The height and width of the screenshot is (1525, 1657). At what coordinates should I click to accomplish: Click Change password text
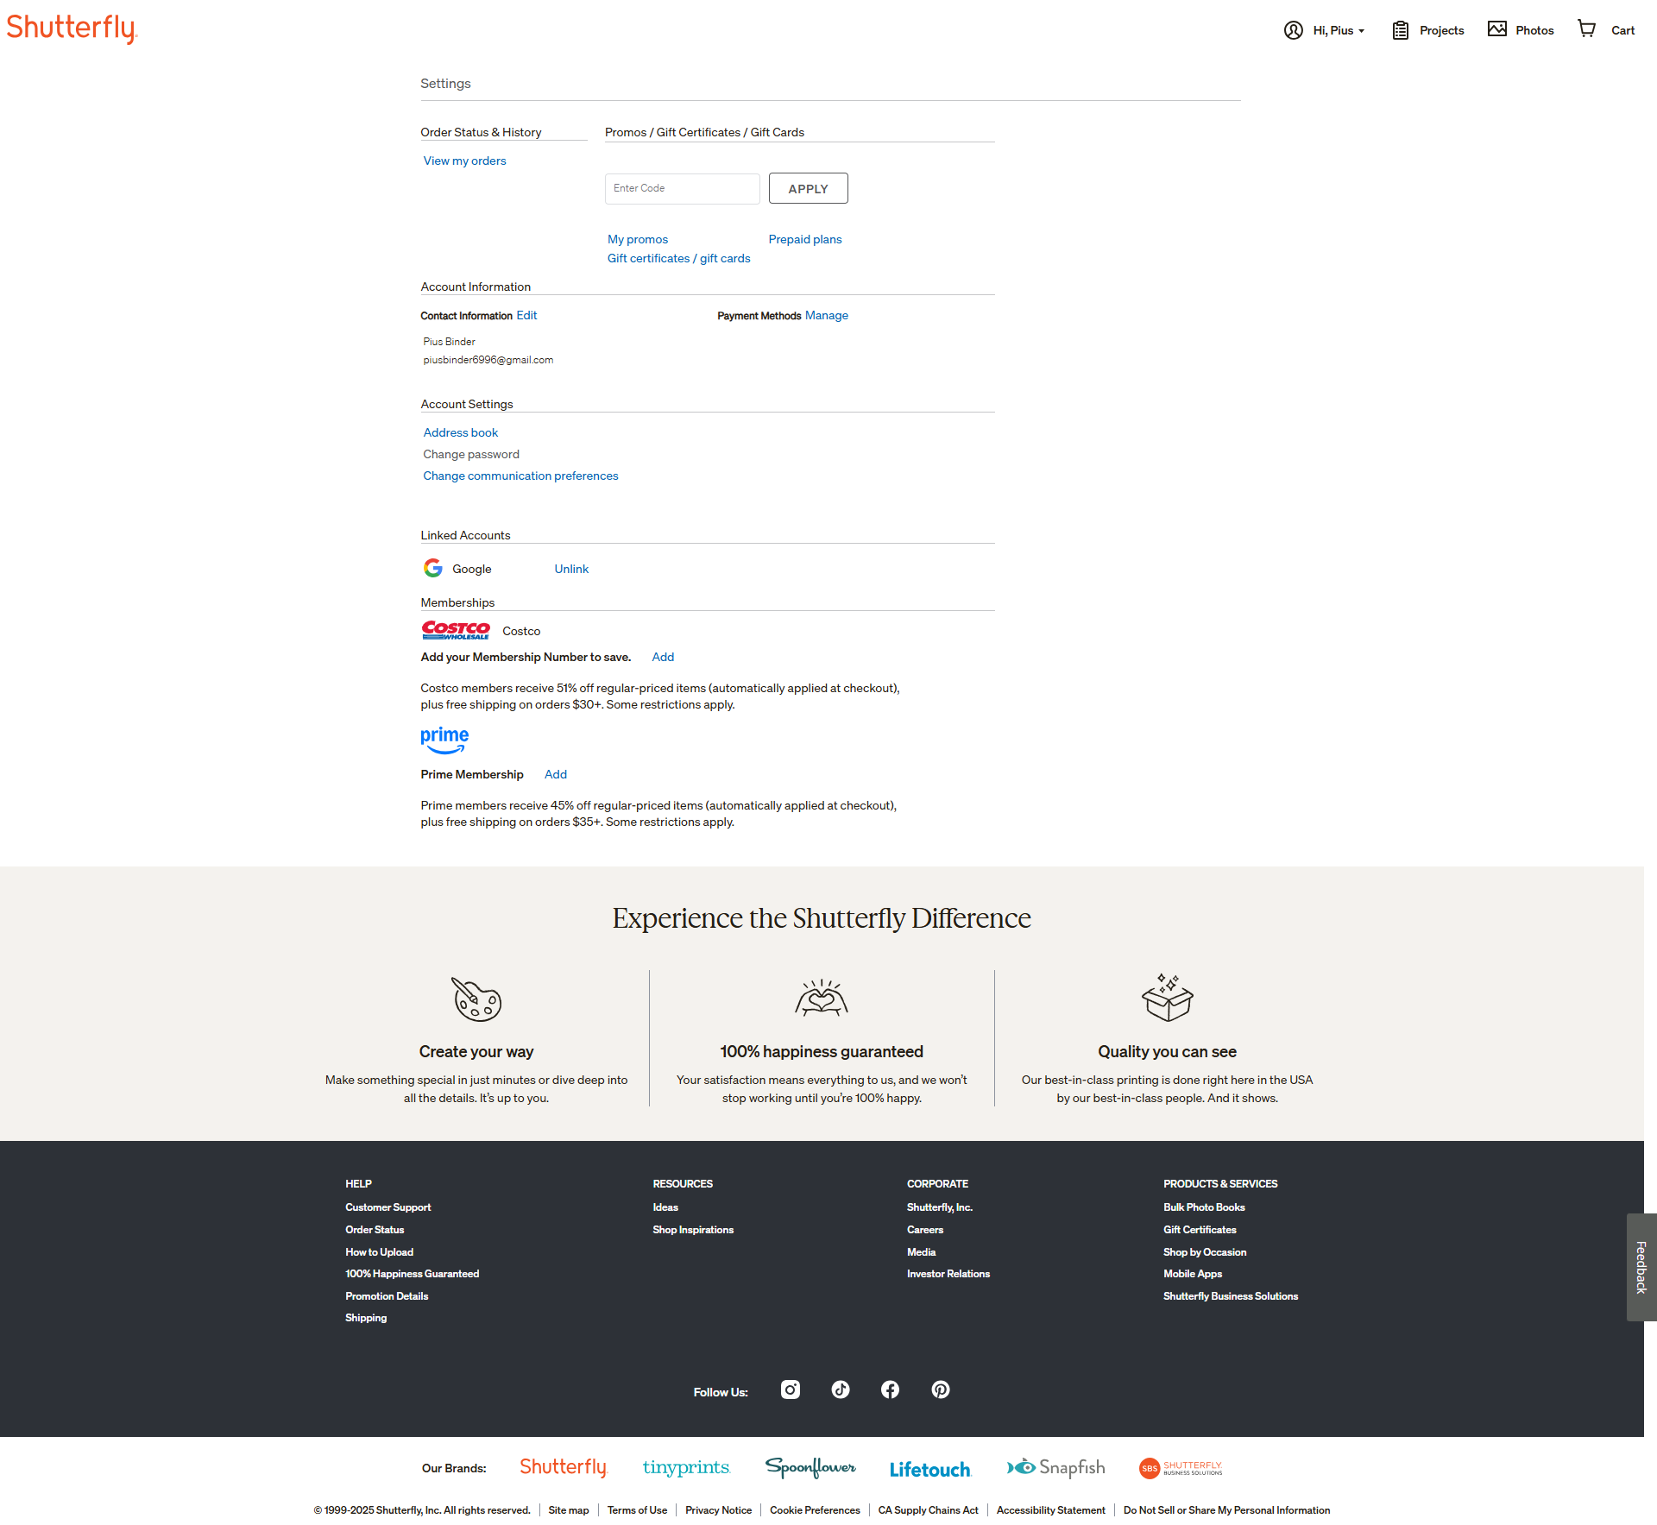[470, 454]
